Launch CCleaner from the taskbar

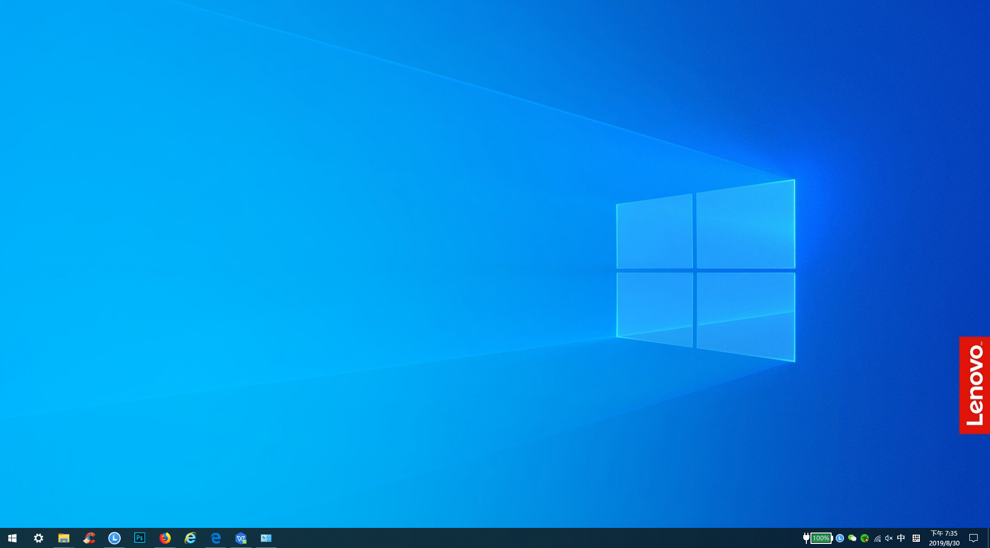(89, 538)
